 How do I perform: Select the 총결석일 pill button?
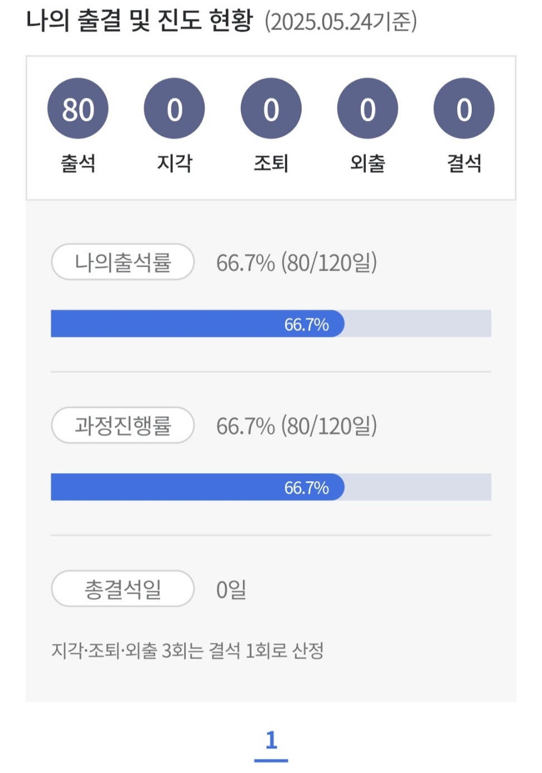[x=122, y=589]
